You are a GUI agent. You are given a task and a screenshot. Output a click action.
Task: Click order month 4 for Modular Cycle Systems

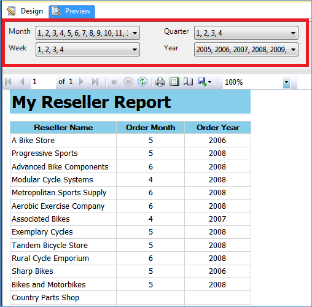[x=150, y=180]
